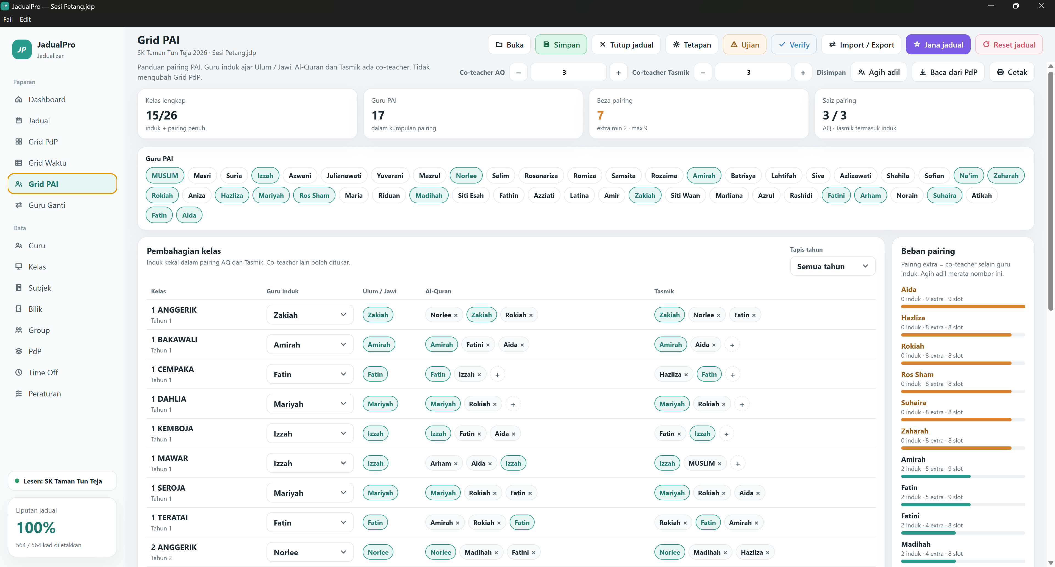Open the Fail menu

pyautogui.click(x=8, y=19)
